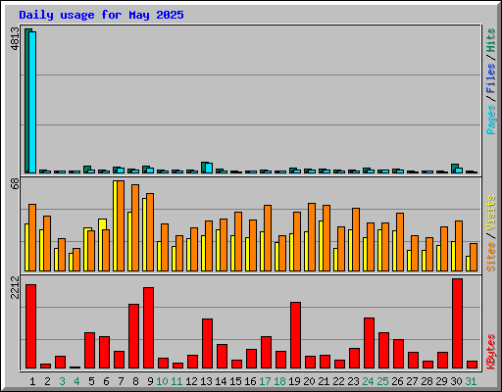The image size is (502, 392).
Task: Click the red KBytes bar for day 9
Action: pos(148,328)
